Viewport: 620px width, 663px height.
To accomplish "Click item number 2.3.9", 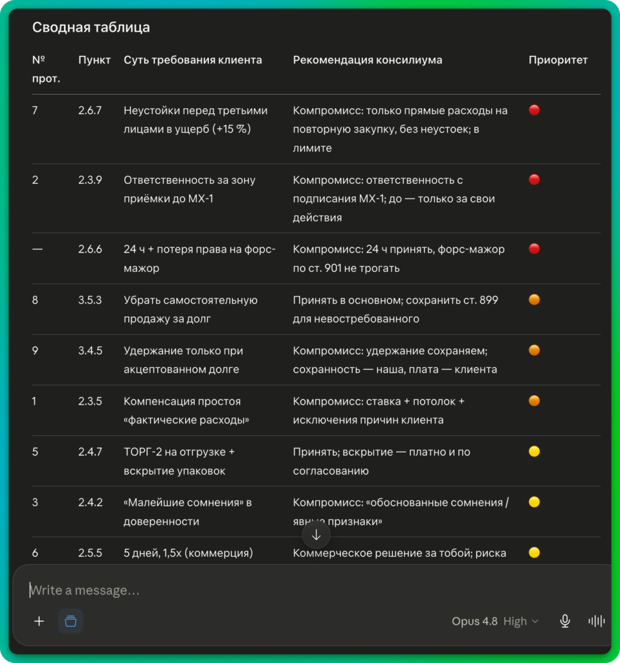I will (x=90, y=180).
